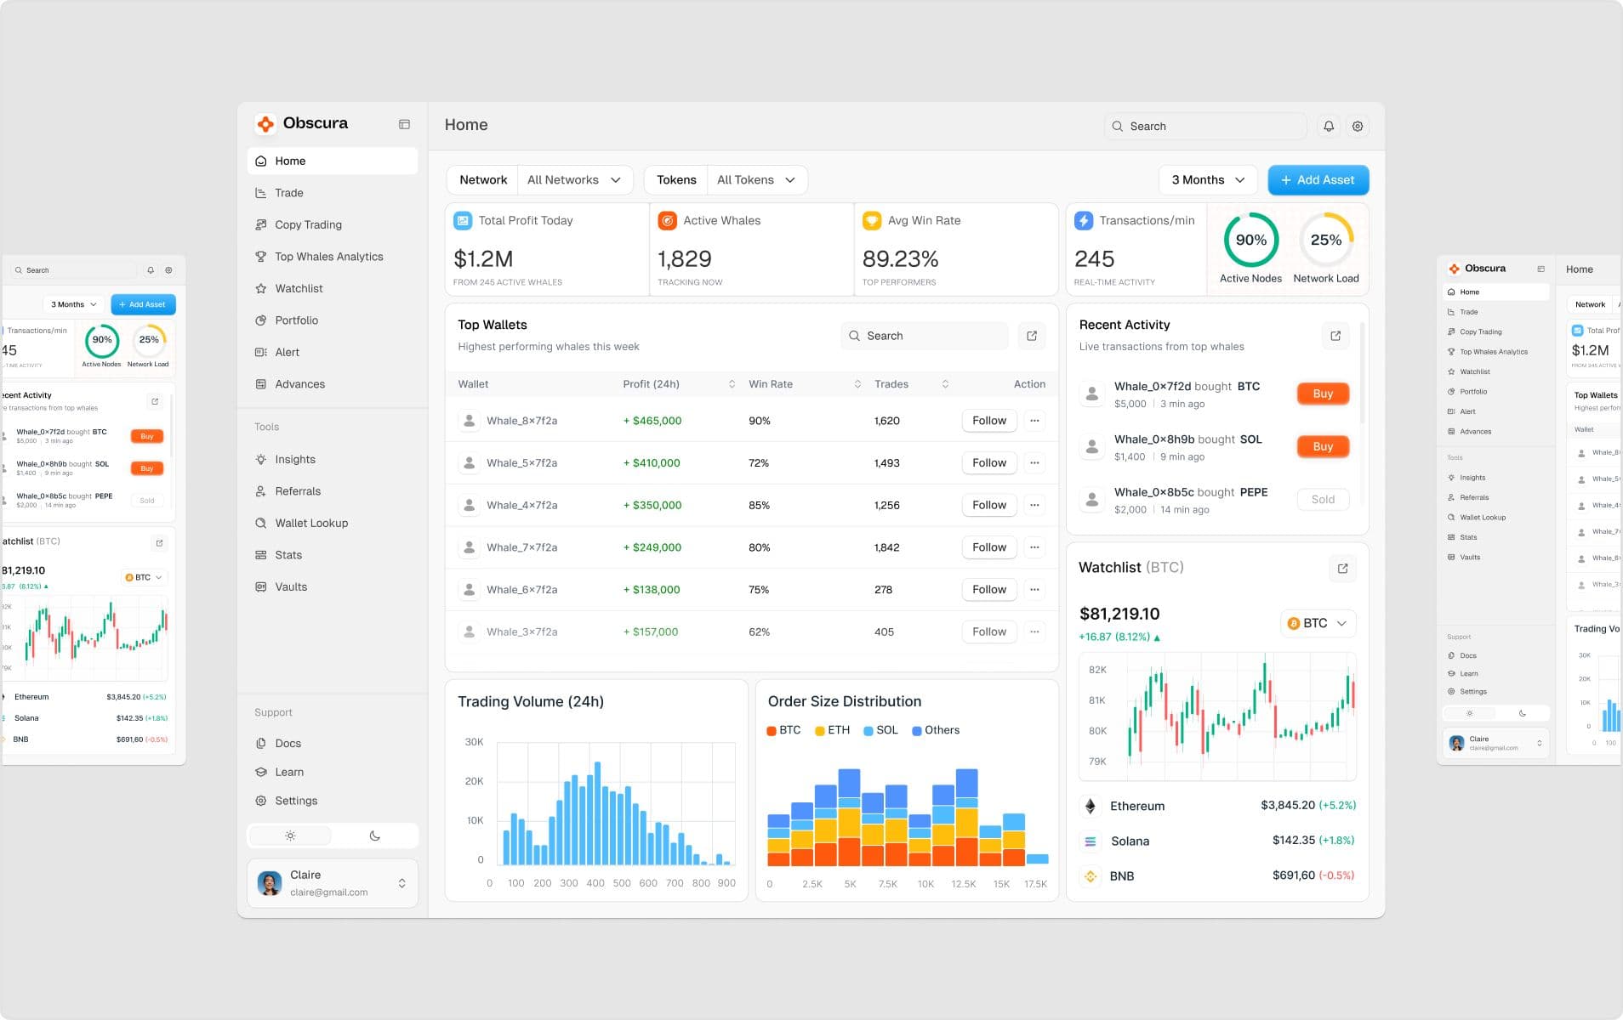Open Trade in the sidebar

coord(333,193)
